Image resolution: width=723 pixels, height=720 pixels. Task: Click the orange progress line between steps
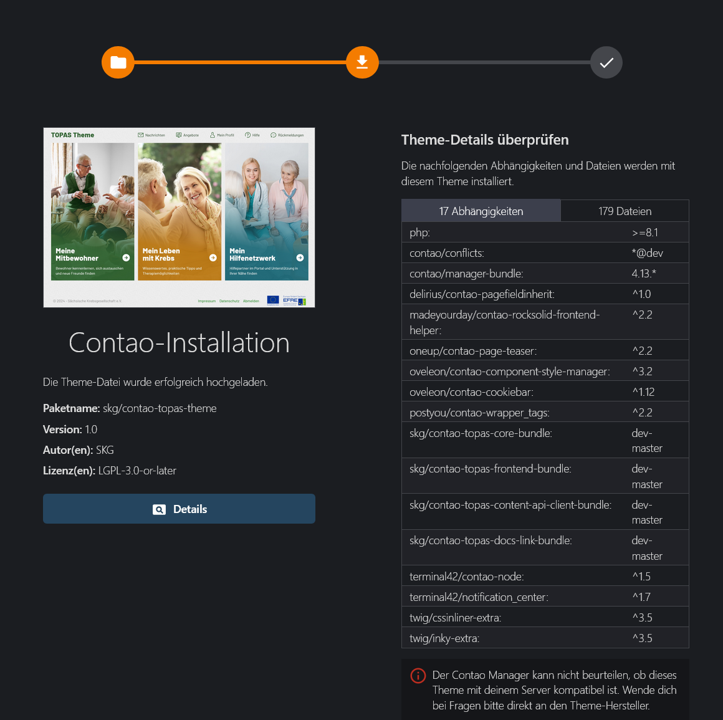(240, 62)
